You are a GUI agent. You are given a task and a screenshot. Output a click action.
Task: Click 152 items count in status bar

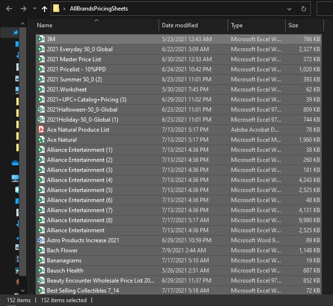(x=19, y=300)
